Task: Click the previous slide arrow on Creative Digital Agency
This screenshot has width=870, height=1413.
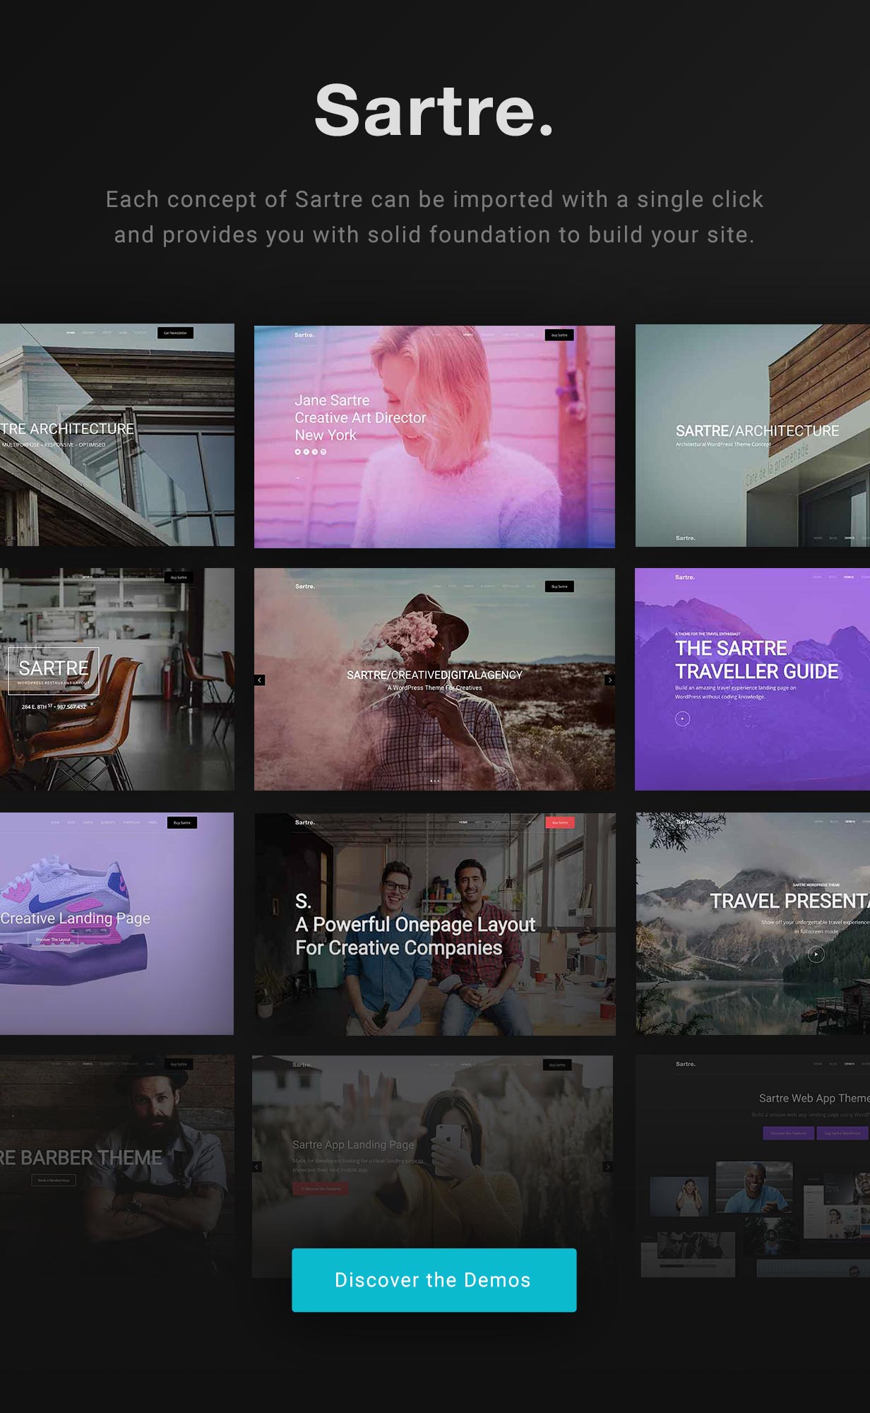Action: (x=260, y=680)
